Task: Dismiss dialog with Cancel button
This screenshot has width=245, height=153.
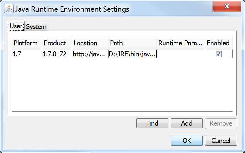Action: tap(221, 141)
